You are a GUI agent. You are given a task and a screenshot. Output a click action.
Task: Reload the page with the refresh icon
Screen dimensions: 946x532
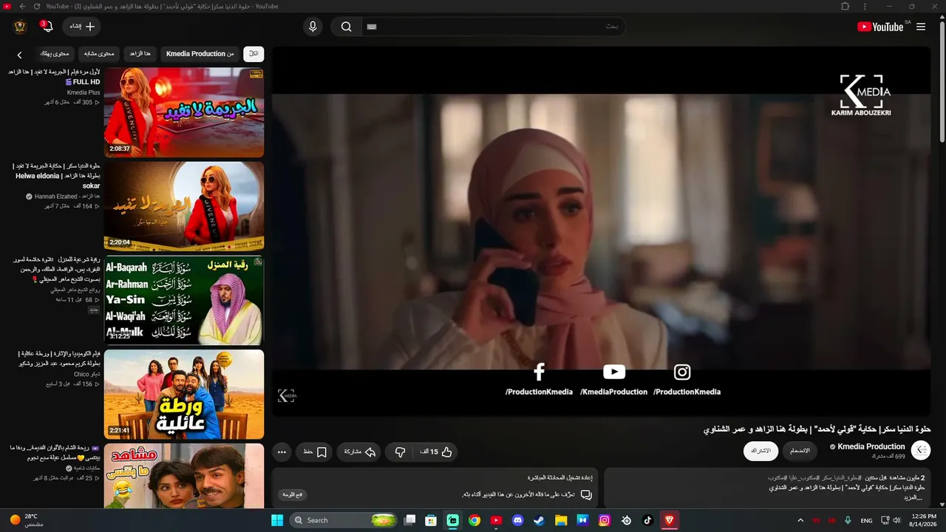(37, 6)
